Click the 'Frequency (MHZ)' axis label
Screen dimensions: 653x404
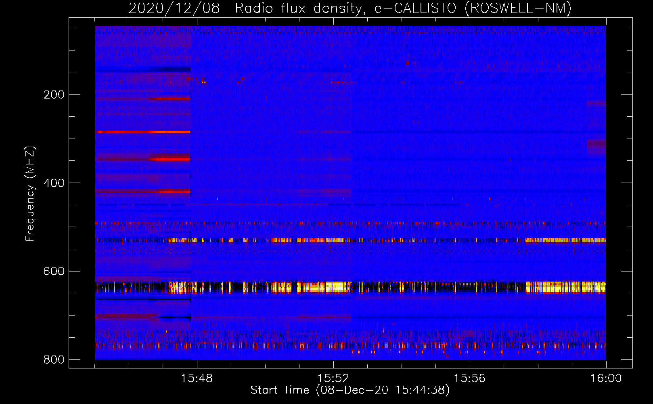30,194
